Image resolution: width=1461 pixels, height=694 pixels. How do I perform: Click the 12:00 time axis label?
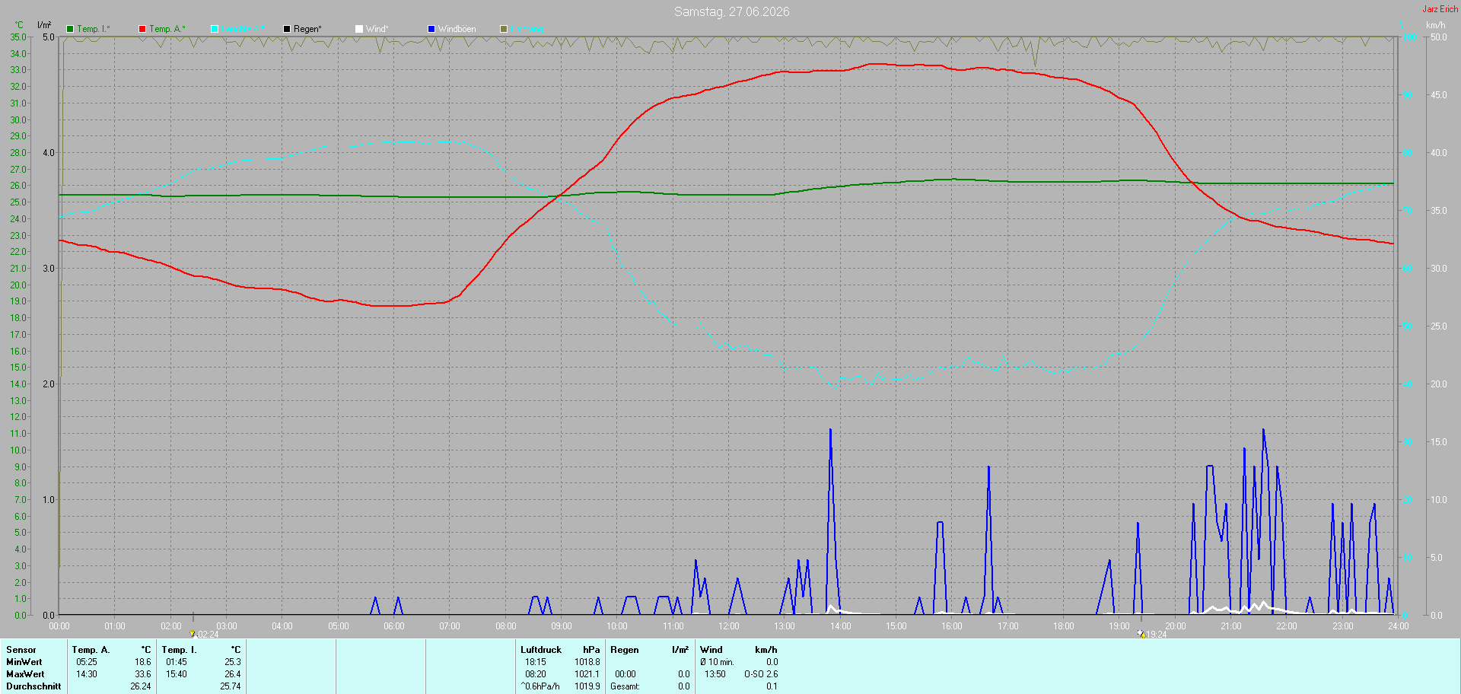(x=729, y=626)
